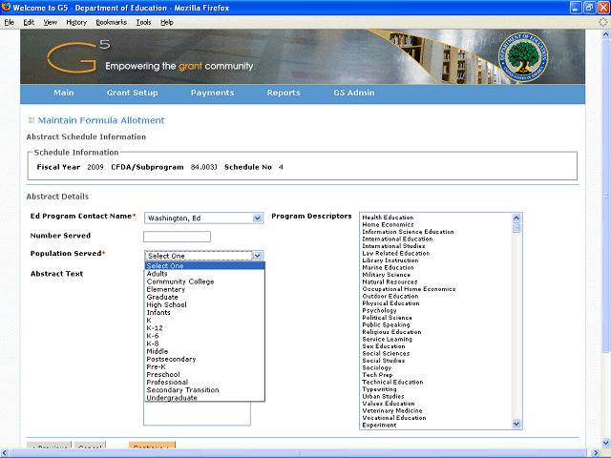Select Undergraduate in the dropdown list
Screen dimensions: 611x458
[172, 398]
